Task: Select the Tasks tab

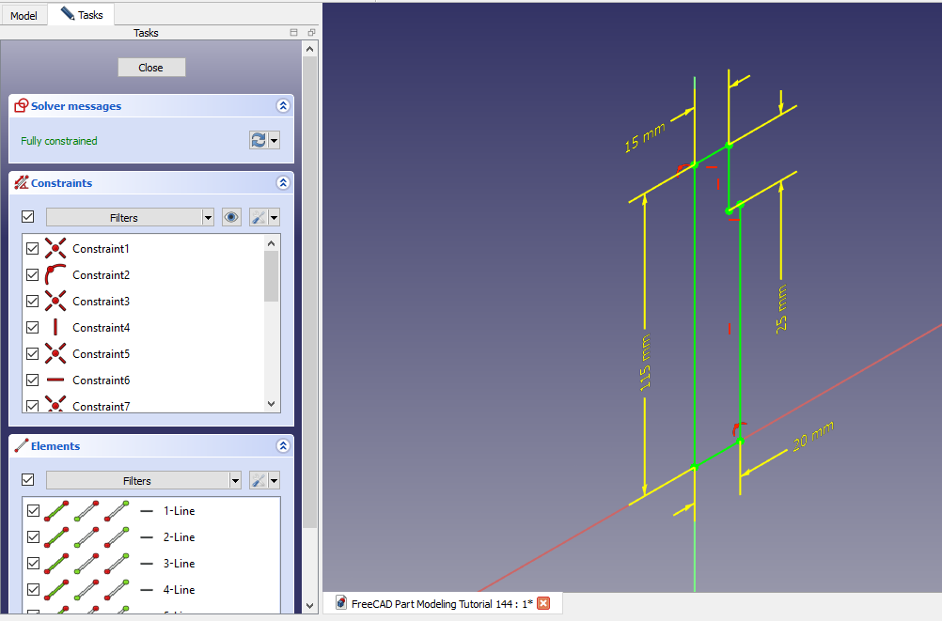Action: (x=82, y=15)
